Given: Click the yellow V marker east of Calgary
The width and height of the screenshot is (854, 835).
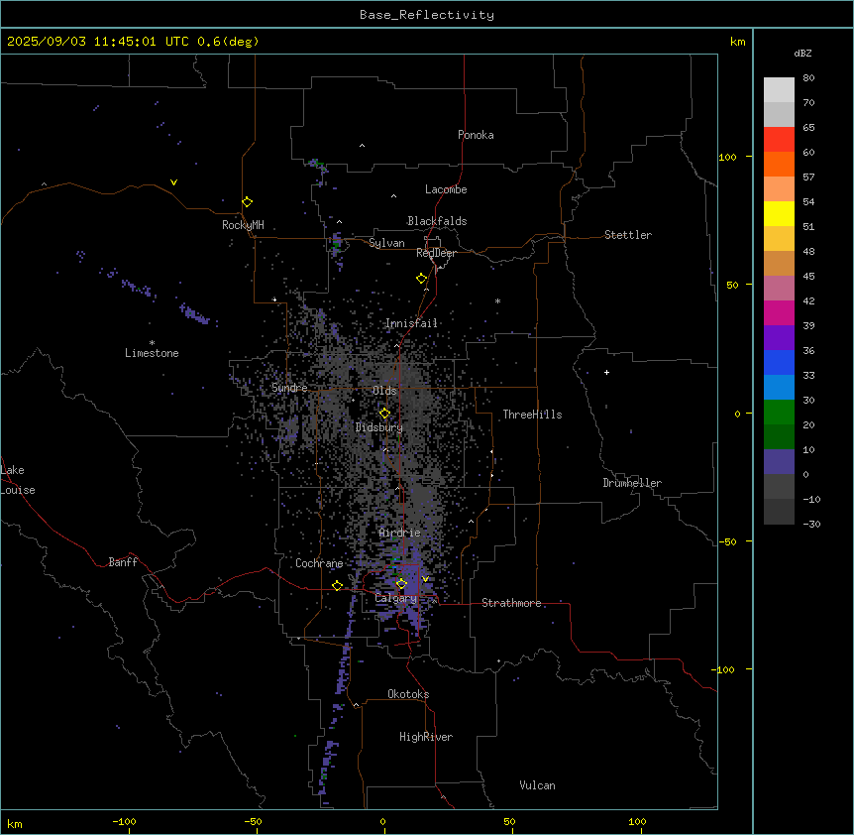Looking at the screenshot, I should pyautogui.click(x=425, y=579).
